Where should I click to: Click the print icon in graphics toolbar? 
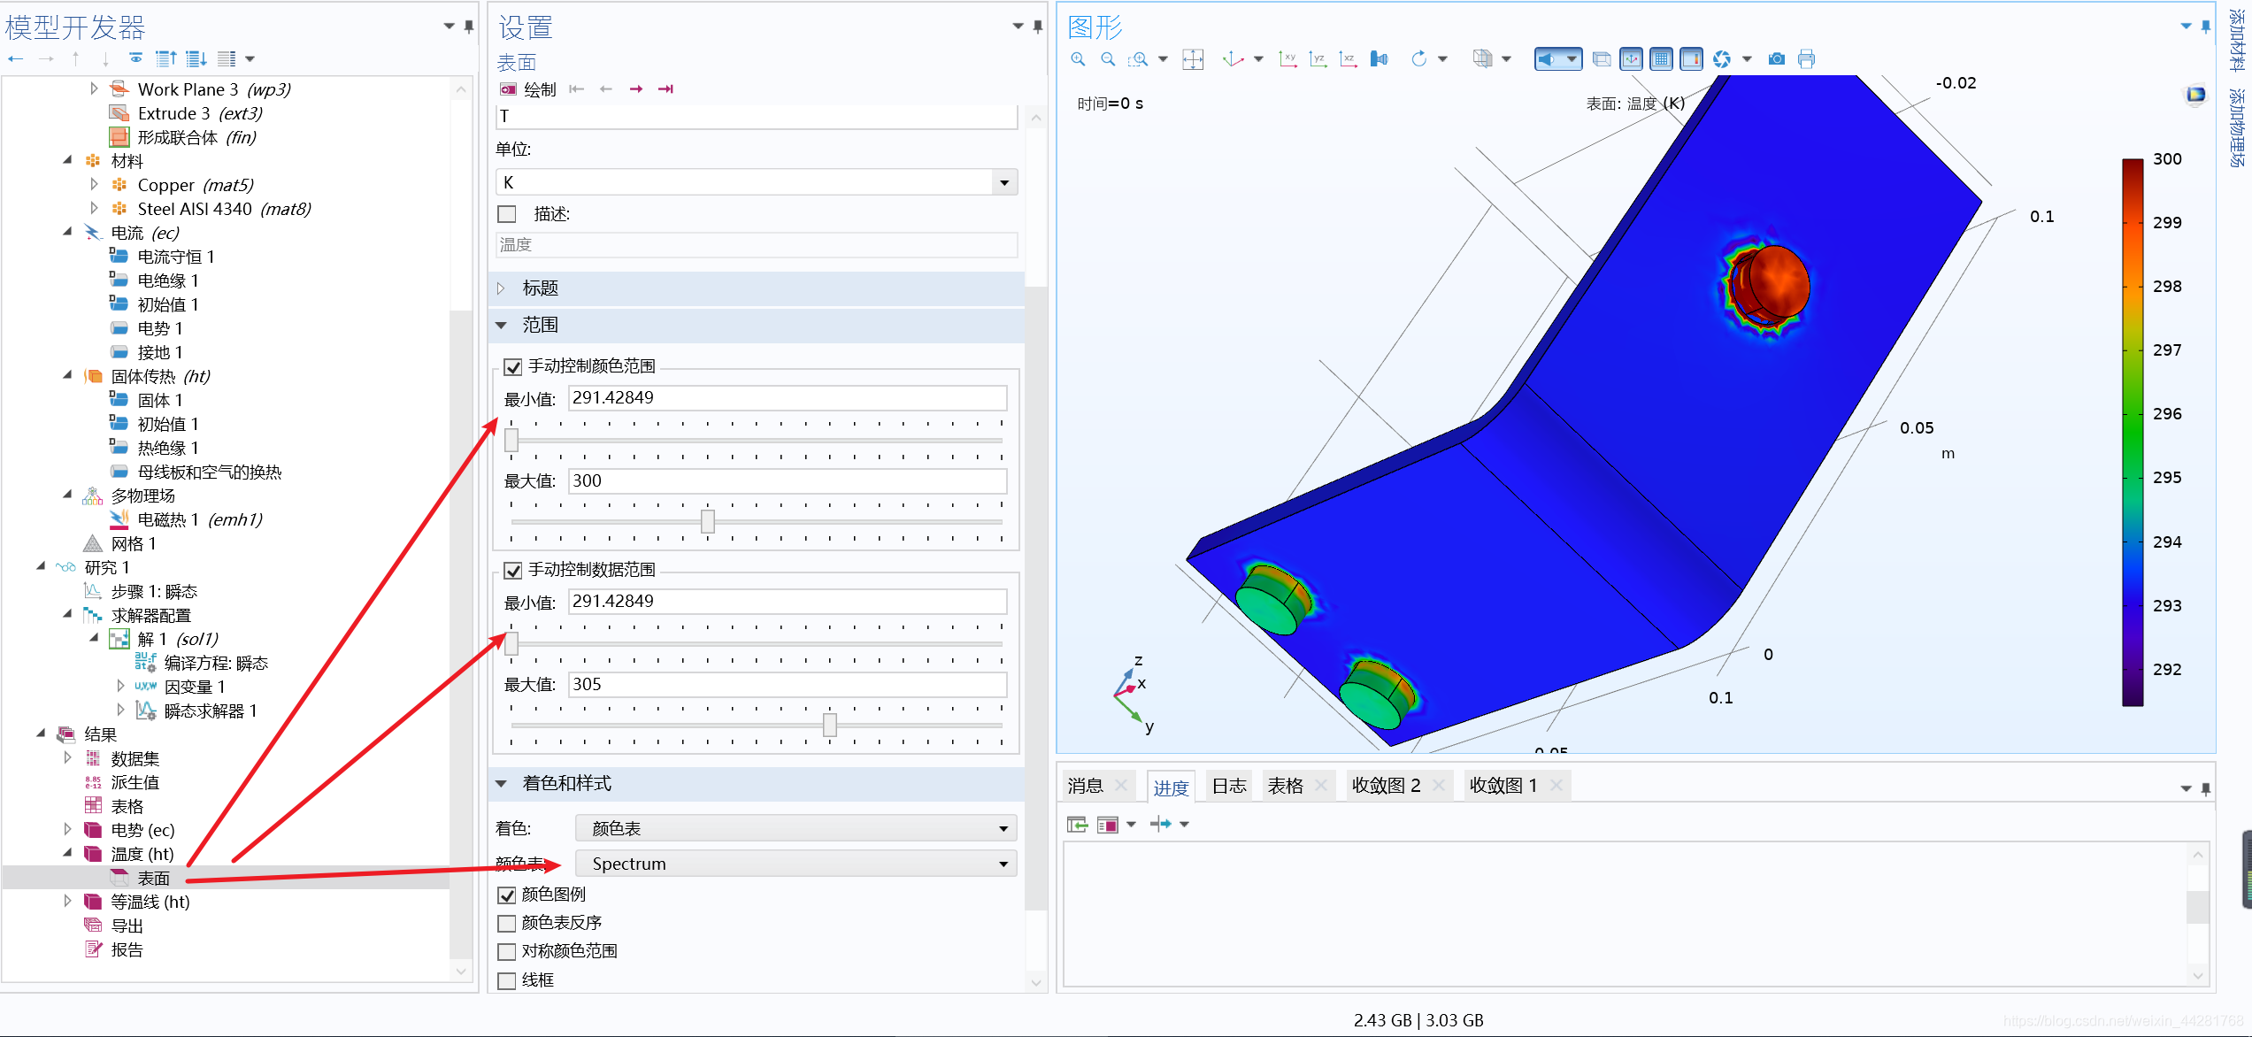pos(1806,59)
